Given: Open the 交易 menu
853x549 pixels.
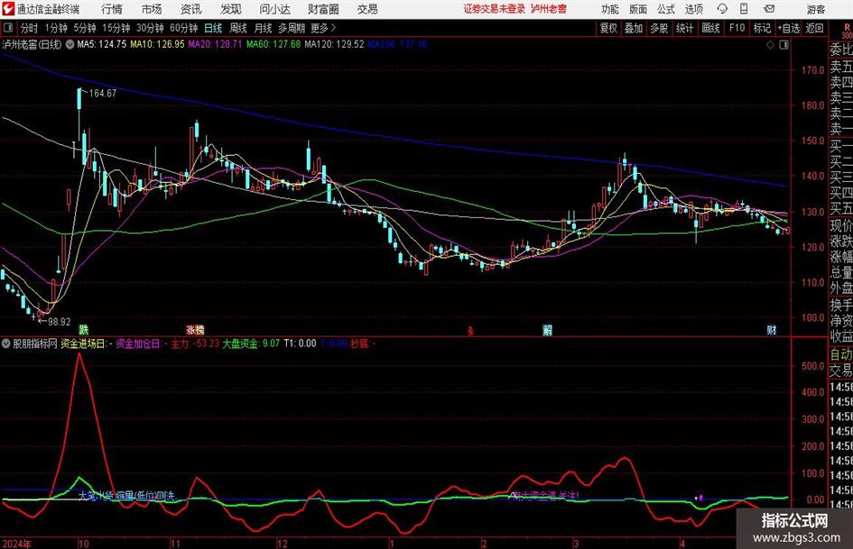Looking at the screenshot, I should coord(367,9).
